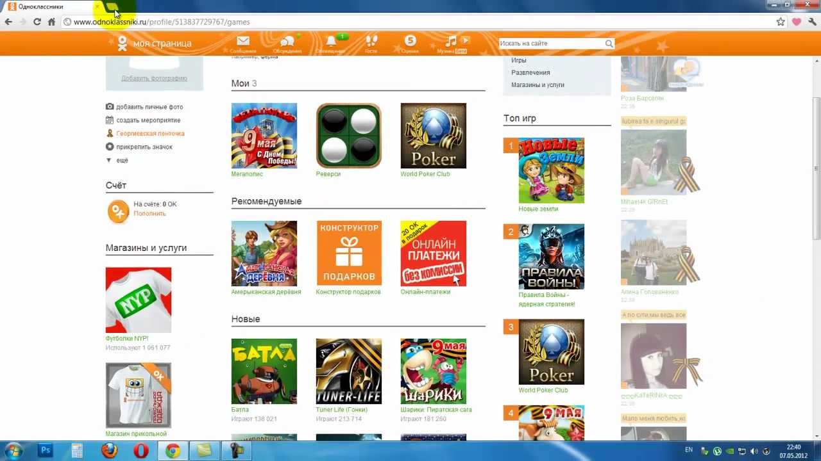The image size is (821, 461).
Task: Open the Ratings icon marked 5
Action: click(410, 41)
